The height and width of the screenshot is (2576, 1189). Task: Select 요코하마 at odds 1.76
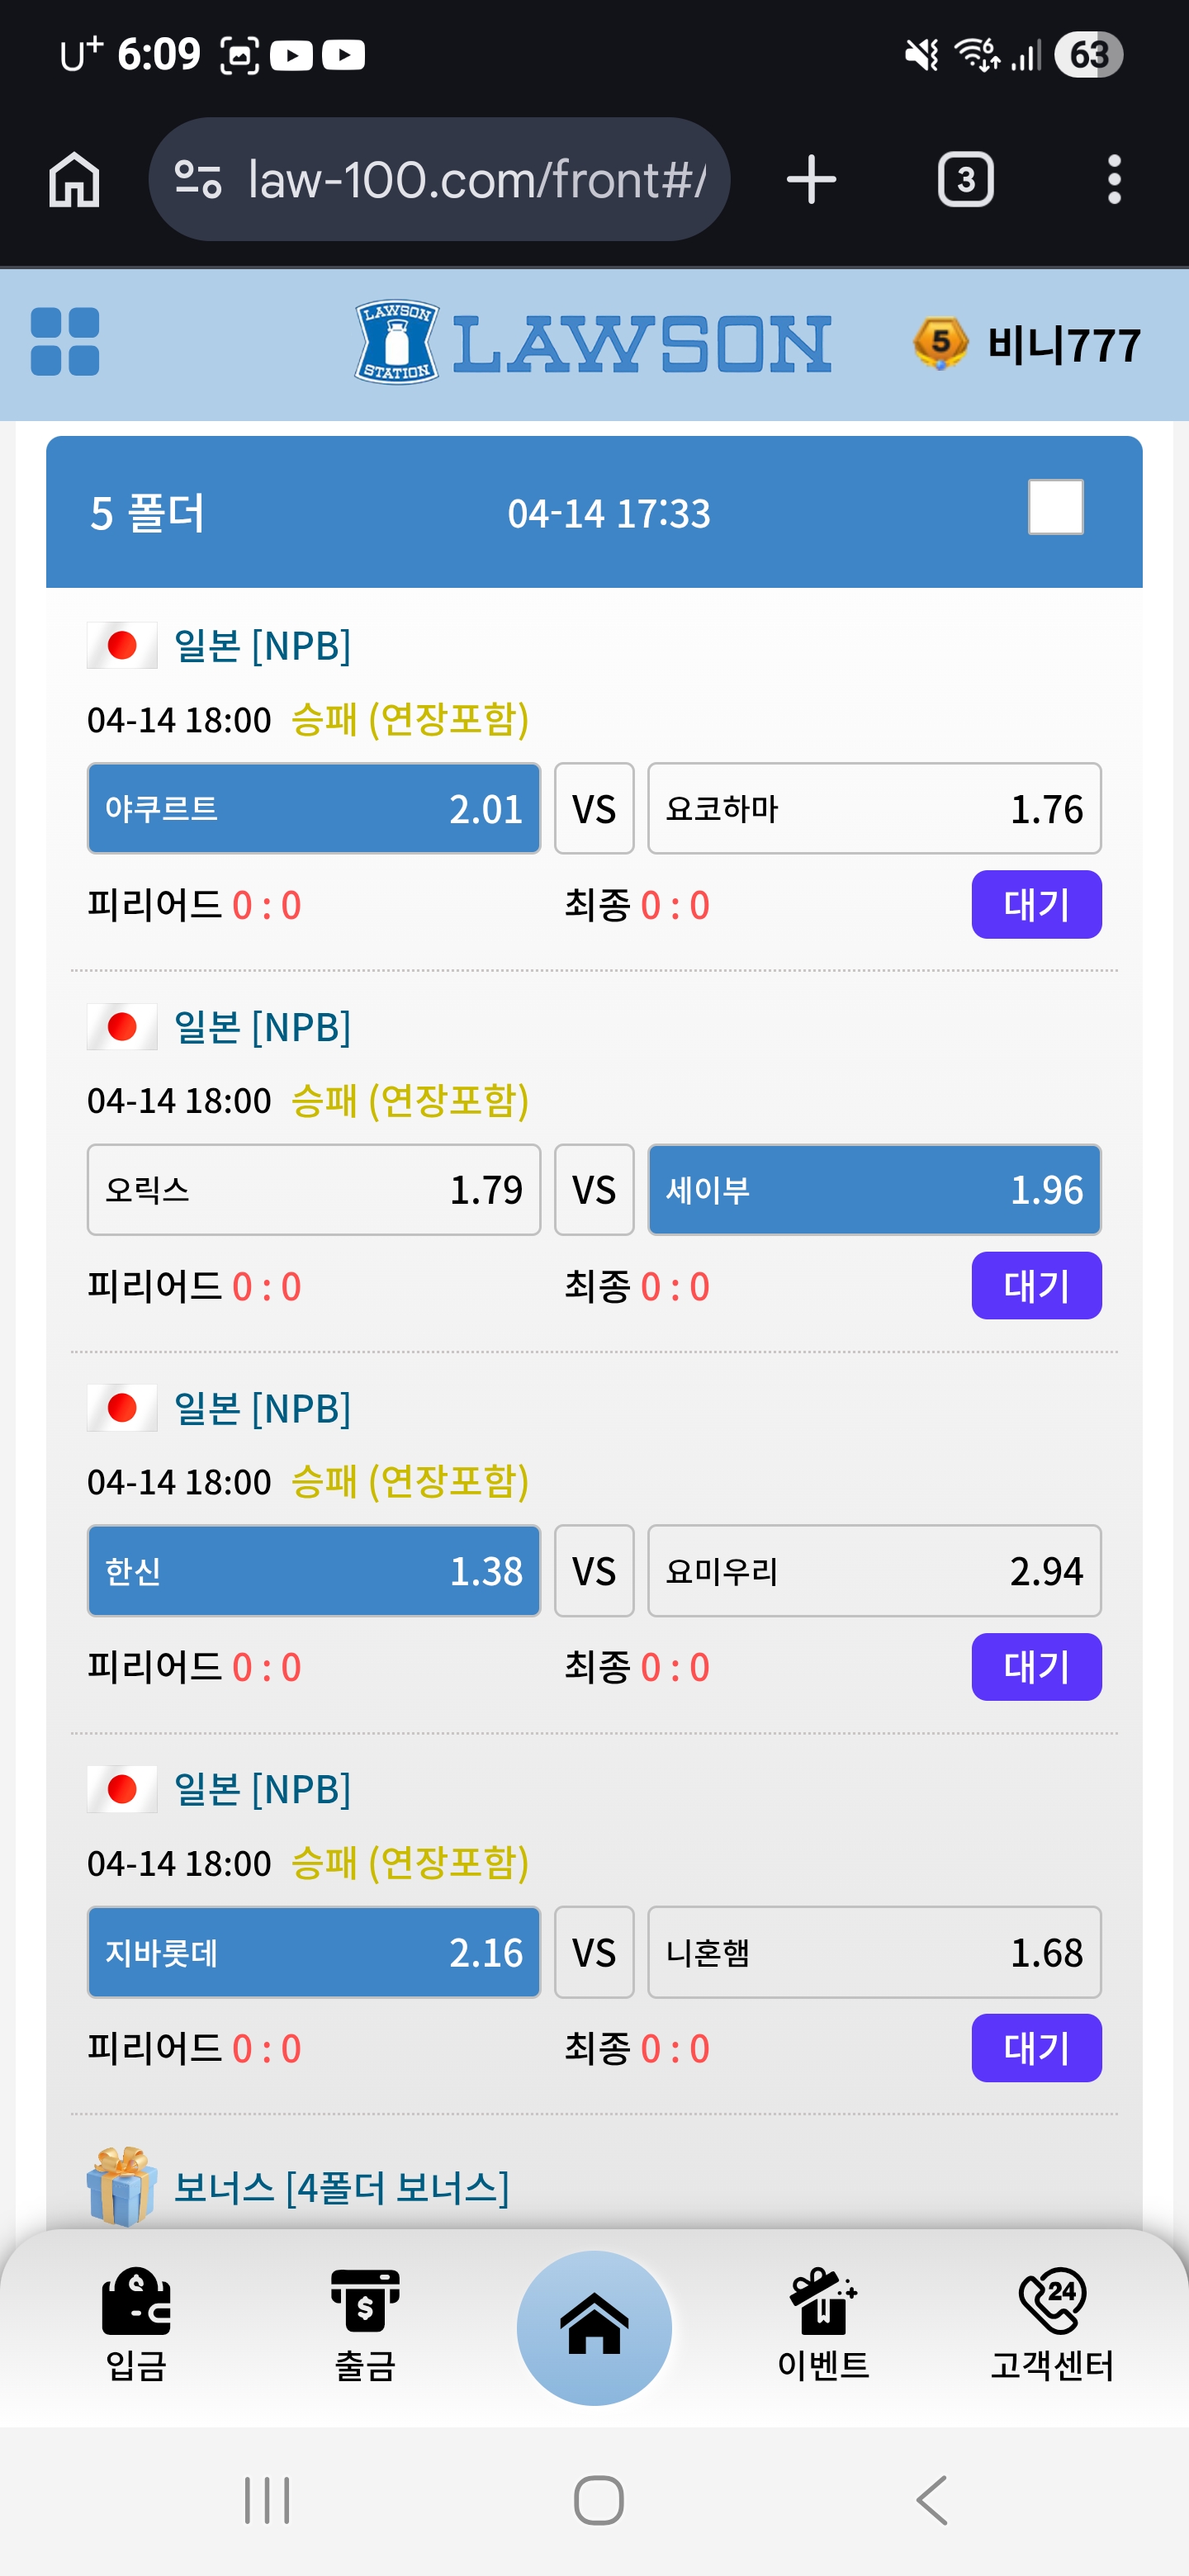tap(874, 808)
